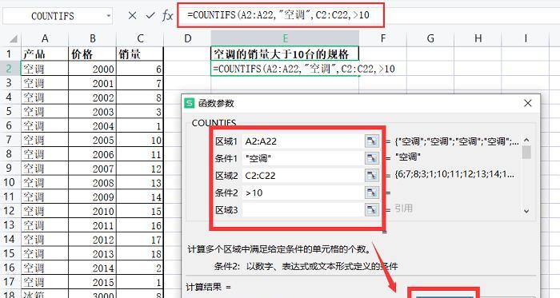Click range selector icon for 区域1
Image resolution: width=560 pixels, height=298 pixels.
372,141
